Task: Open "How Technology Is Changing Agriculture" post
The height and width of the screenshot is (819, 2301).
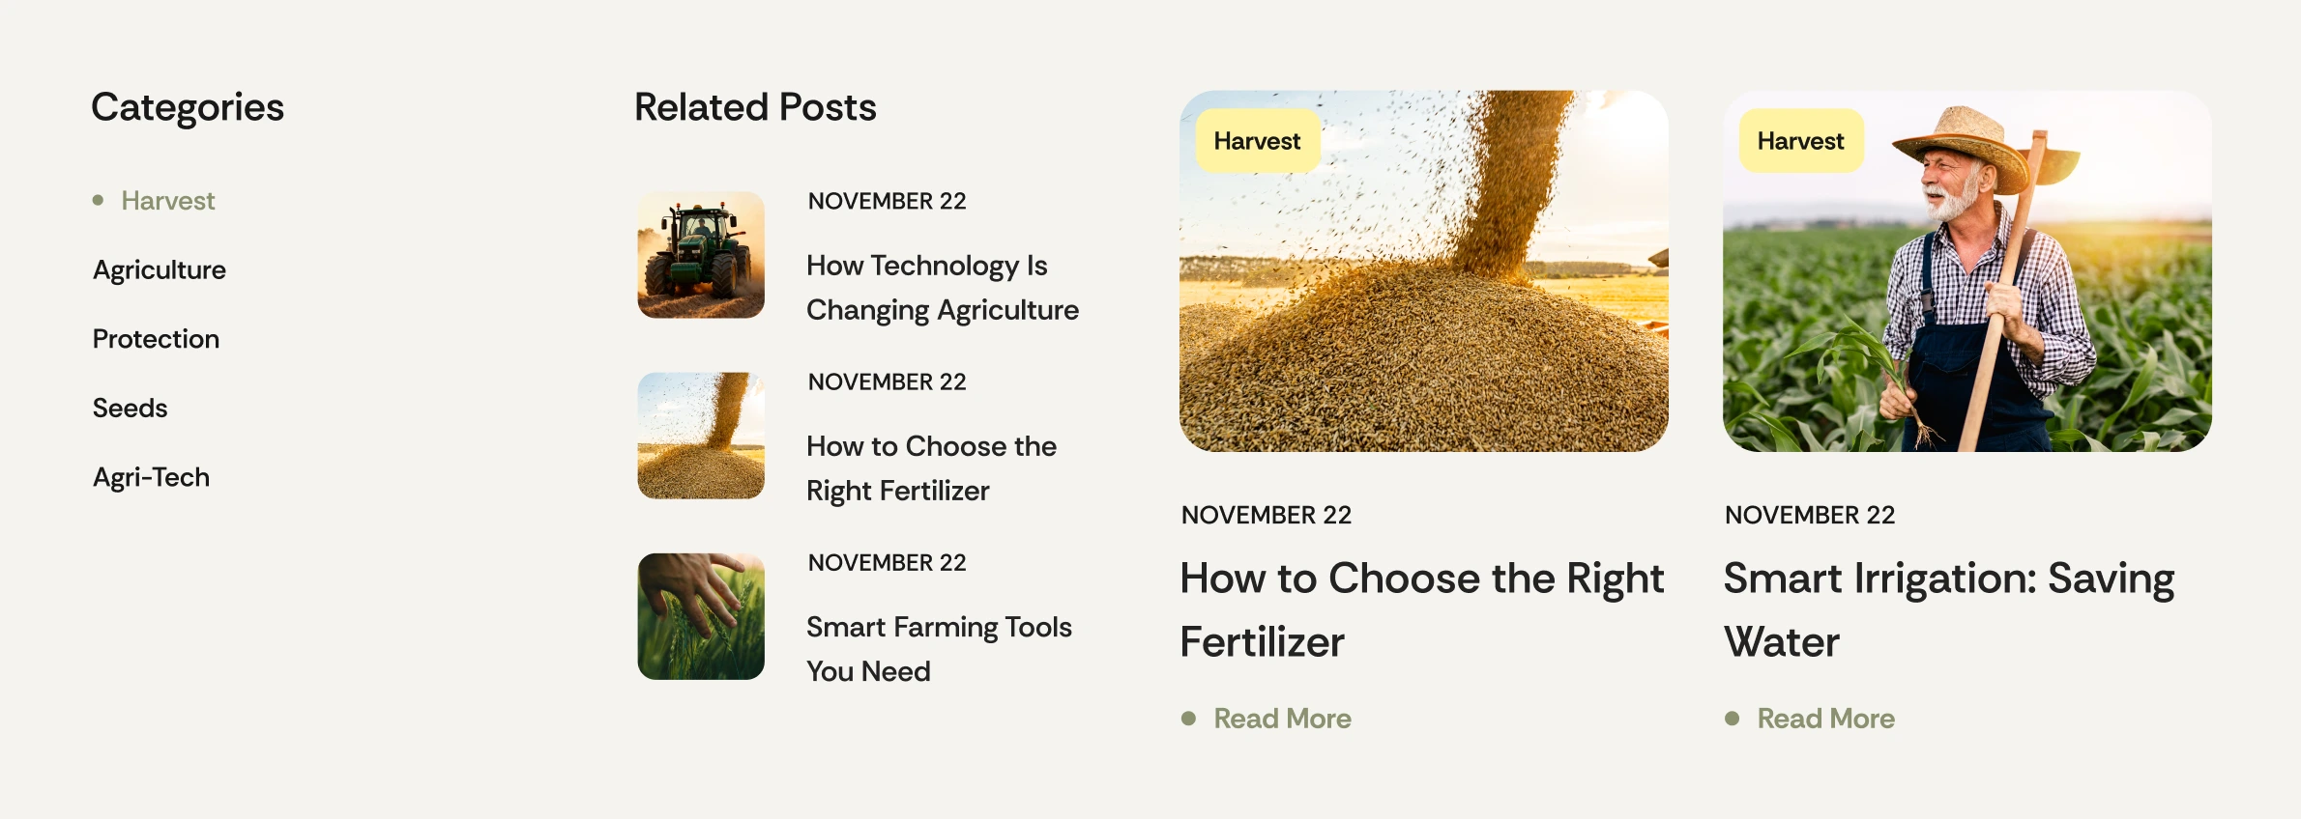Action: (942, 288)
